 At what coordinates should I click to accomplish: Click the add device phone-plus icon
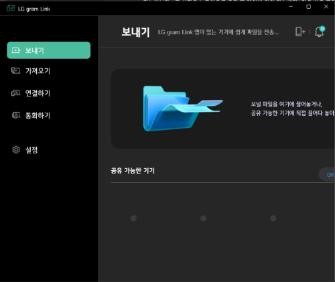300,31
